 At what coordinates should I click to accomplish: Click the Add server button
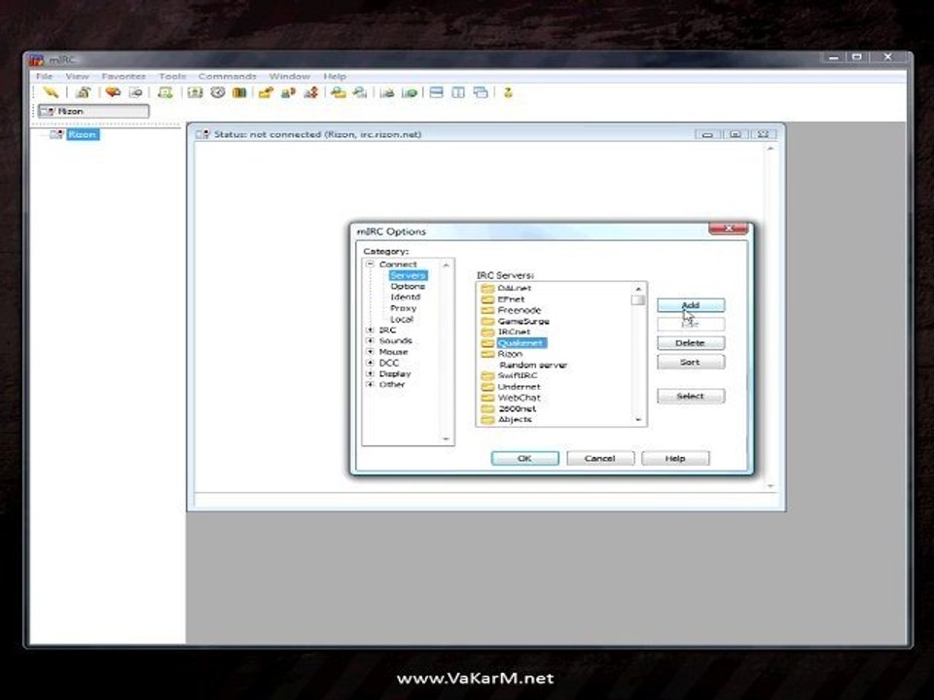691,305
